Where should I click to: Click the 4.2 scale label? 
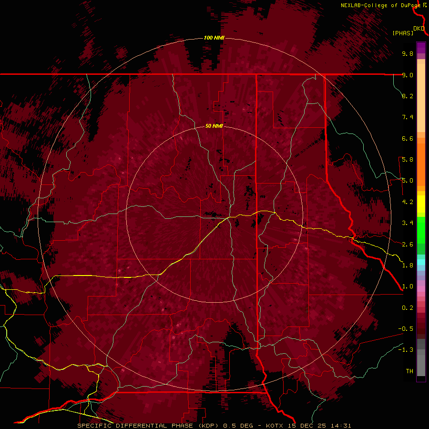(408, 202)
